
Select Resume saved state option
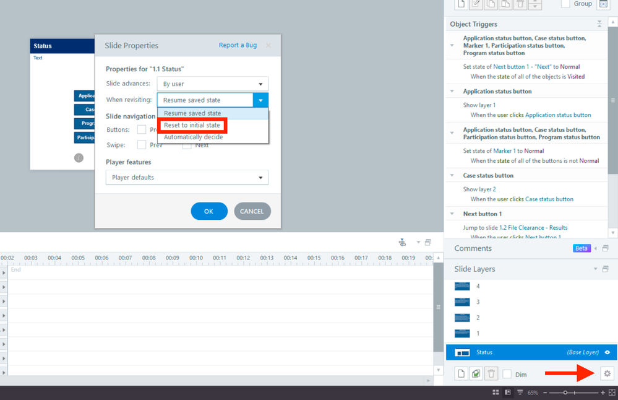[213, 113]
